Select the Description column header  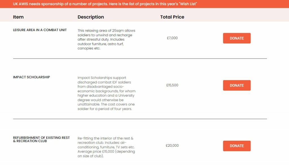coord(91,17)
